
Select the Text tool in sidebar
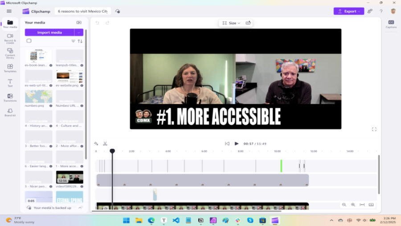pyautogui.click(x=10, y=83)
